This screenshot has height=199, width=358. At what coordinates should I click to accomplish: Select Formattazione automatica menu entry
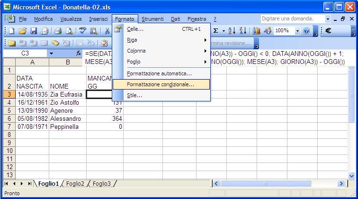coord(159,73)
